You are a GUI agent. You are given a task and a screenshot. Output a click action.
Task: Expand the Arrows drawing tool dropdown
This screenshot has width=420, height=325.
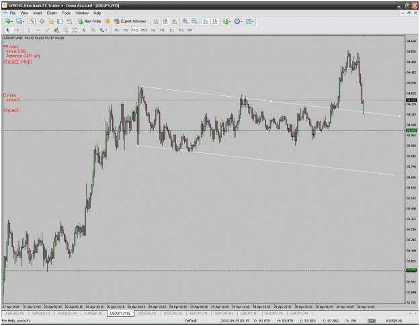tap(106, 30)
